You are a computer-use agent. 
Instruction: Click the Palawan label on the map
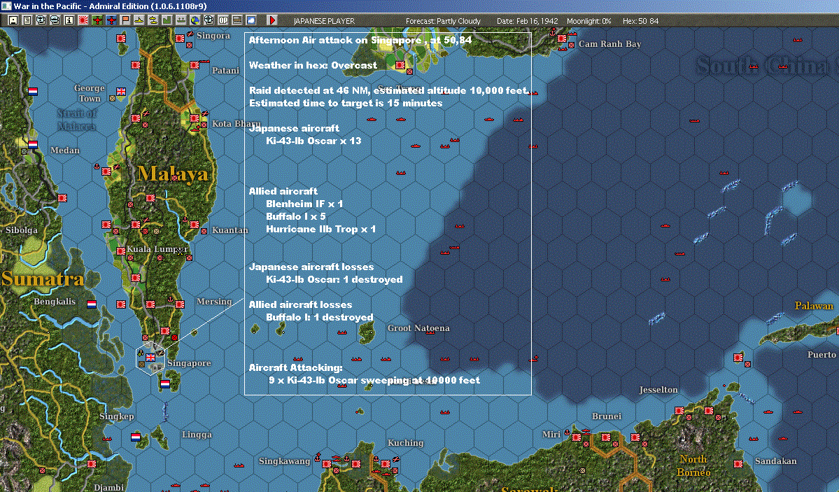pyautogui.click(x=814, y=306)
